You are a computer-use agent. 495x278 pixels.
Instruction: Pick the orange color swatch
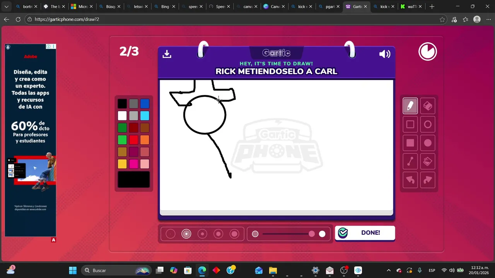pos(145,140)
